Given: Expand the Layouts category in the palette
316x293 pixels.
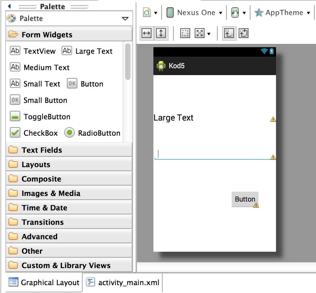Looking at the screenshot, I should pyautogui.click(x=36, y=164).
